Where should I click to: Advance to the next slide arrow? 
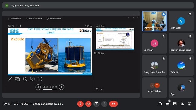(62, 87)
